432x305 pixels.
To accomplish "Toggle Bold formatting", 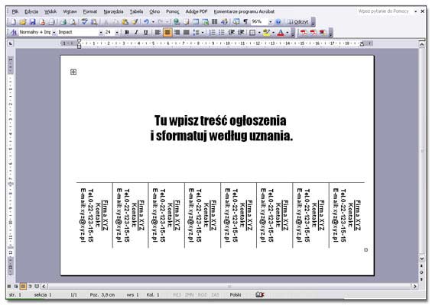I will 127,33.
